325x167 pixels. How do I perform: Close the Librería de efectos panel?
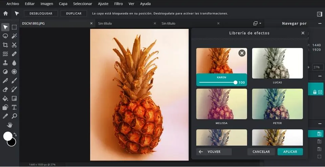pyautogui.click(x=303, y=33)
